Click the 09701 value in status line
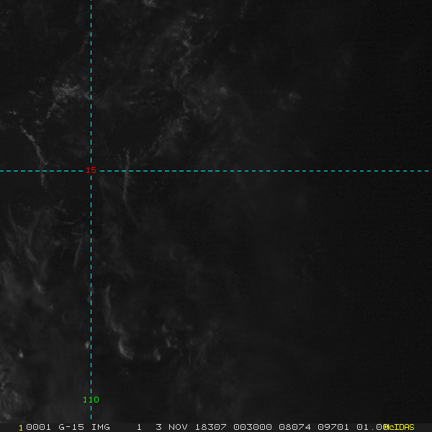This screenshot has width=432, height=432. pyautogui.click(x=334, y=427)
